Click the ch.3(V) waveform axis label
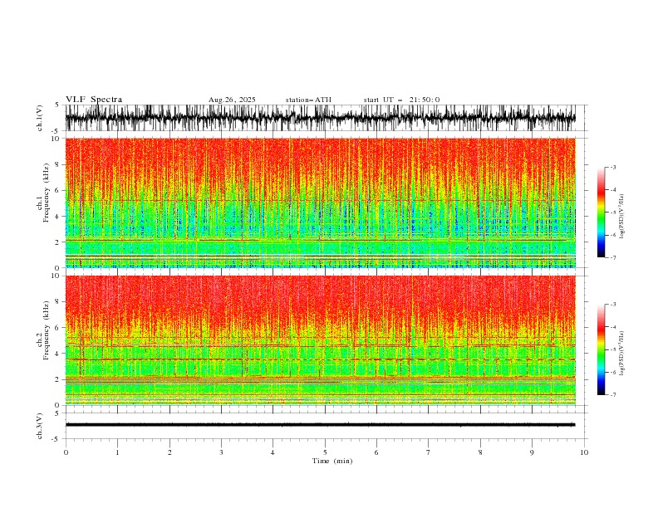Image resolution: width=658 pixels, height=508 pixels. [x=40, y=426]
